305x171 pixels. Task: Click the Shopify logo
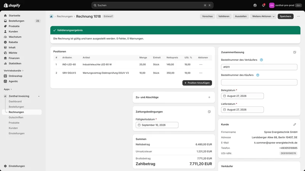pyautogui.click(x=12, y=5)
